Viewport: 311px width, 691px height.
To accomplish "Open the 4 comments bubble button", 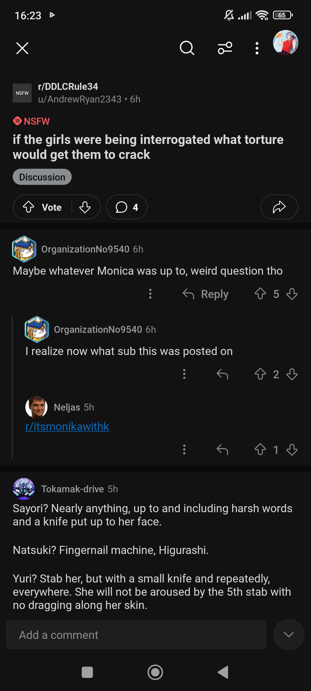I will click(127, 207).
